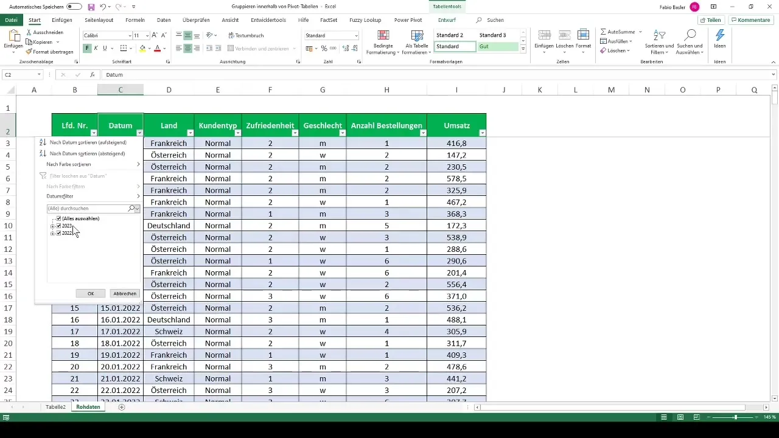Uncheck the 2023 checkbox
This screenshot has width=779, height=438.
(x=58, y=226)
